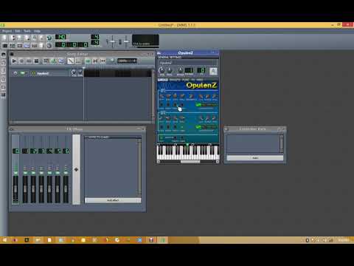Add a sample track
Image resolution: width=354 pixels, height=266 pixels.
pyautogui.click(x=53, y=61)
